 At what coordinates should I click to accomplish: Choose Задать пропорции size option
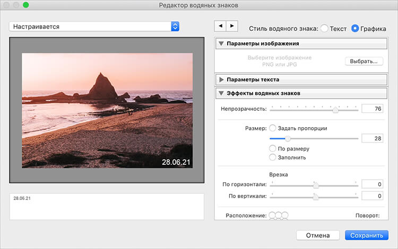(273, 128)
